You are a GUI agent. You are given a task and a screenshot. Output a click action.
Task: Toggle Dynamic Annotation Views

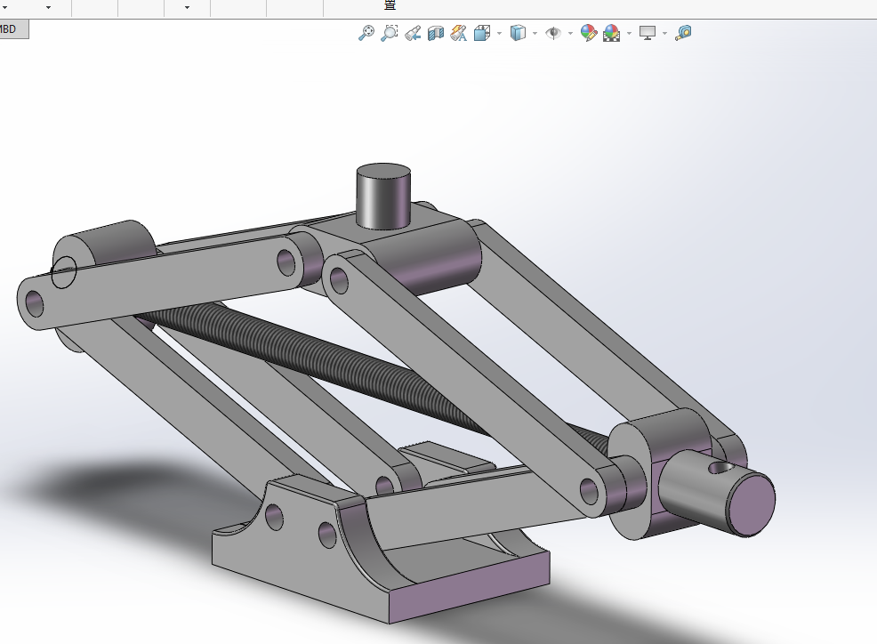(x=458, y=34)
